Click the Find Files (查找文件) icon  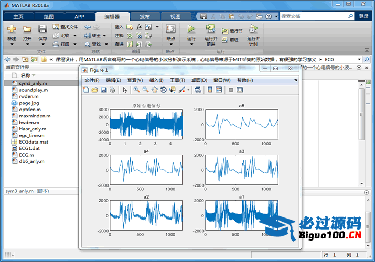(x=56, y=27)
